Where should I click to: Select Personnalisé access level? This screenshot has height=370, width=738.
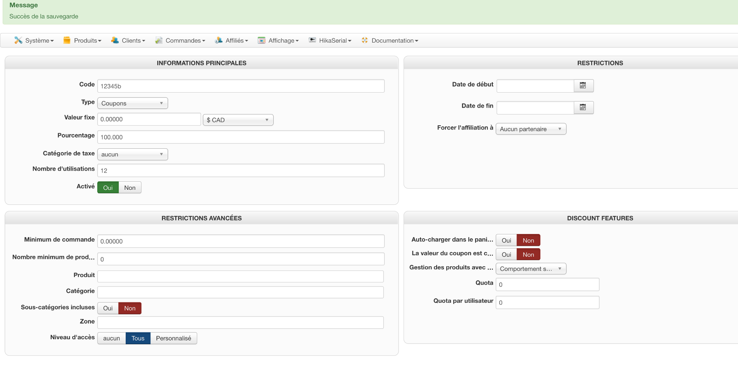pyautogui.click(x=173, y=338)
